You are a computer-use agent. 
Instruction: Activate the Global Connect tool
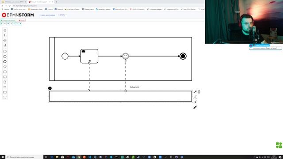[5, 45]
